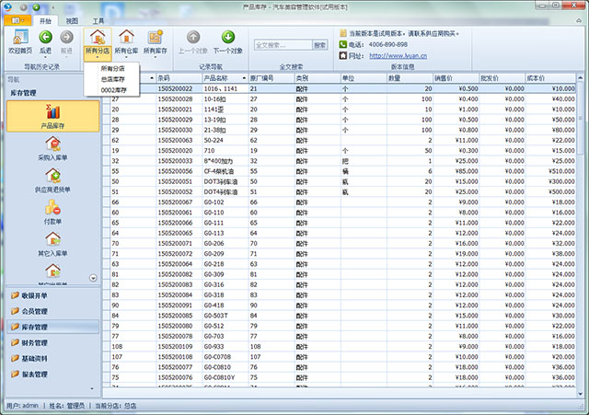Select the 开始 ribbon tab
This screenshot has width=589, height=415.
(x=45, y=21)
